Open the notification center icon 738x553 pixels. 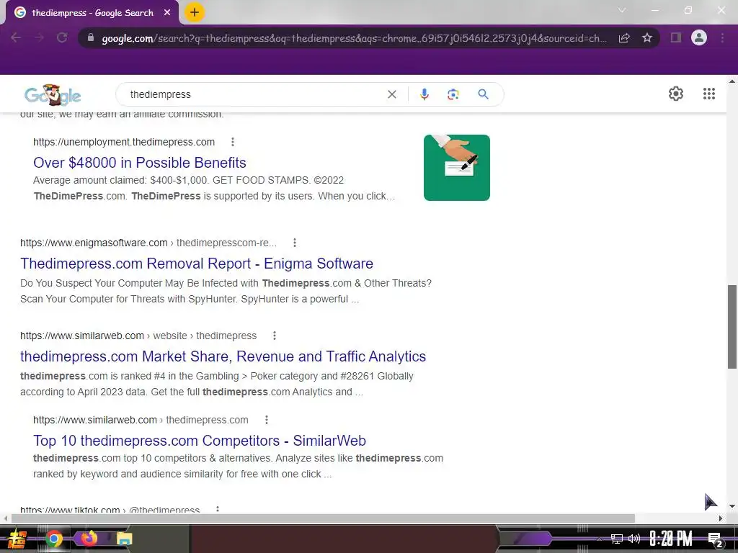click(715, 539)
